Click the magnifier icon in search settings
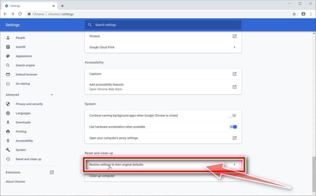Image resolution: width=316 pixels, height=196 pixels. point(90,25)
